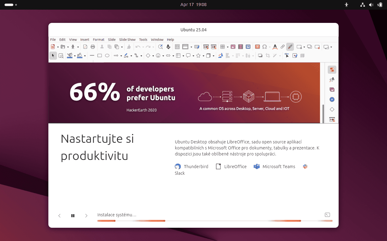Screen dimensions: 387x241
Task: Toggle the Shadow icon
Action: [x=260, y=55]
